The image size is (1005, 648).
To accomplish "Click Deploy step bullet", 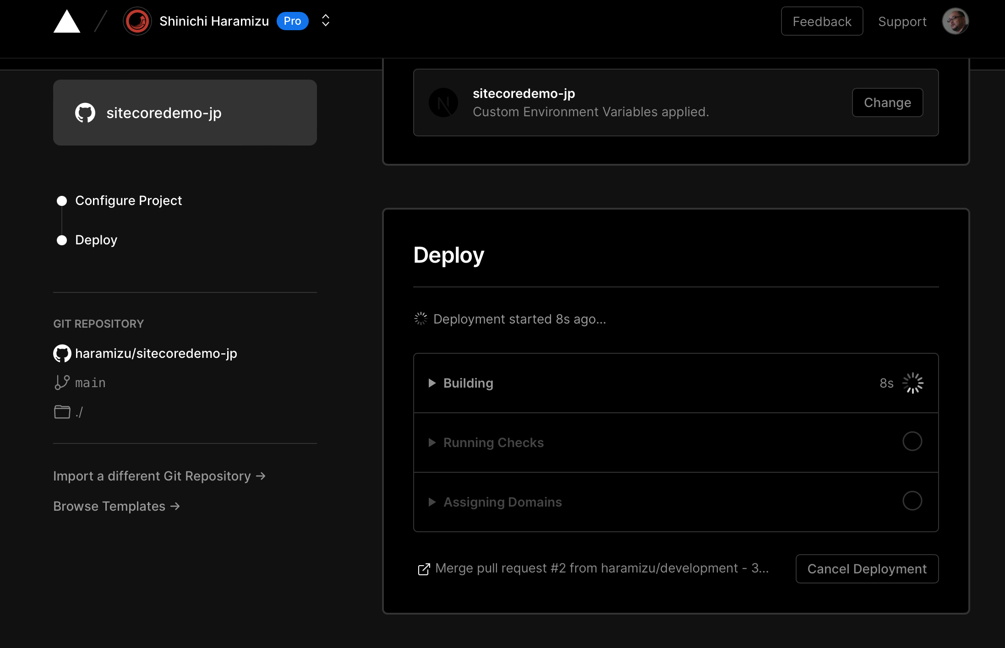I will click(x=62, y=240).
